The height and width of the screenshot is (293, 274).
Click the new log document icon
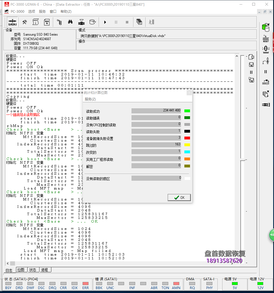(251, 57)
